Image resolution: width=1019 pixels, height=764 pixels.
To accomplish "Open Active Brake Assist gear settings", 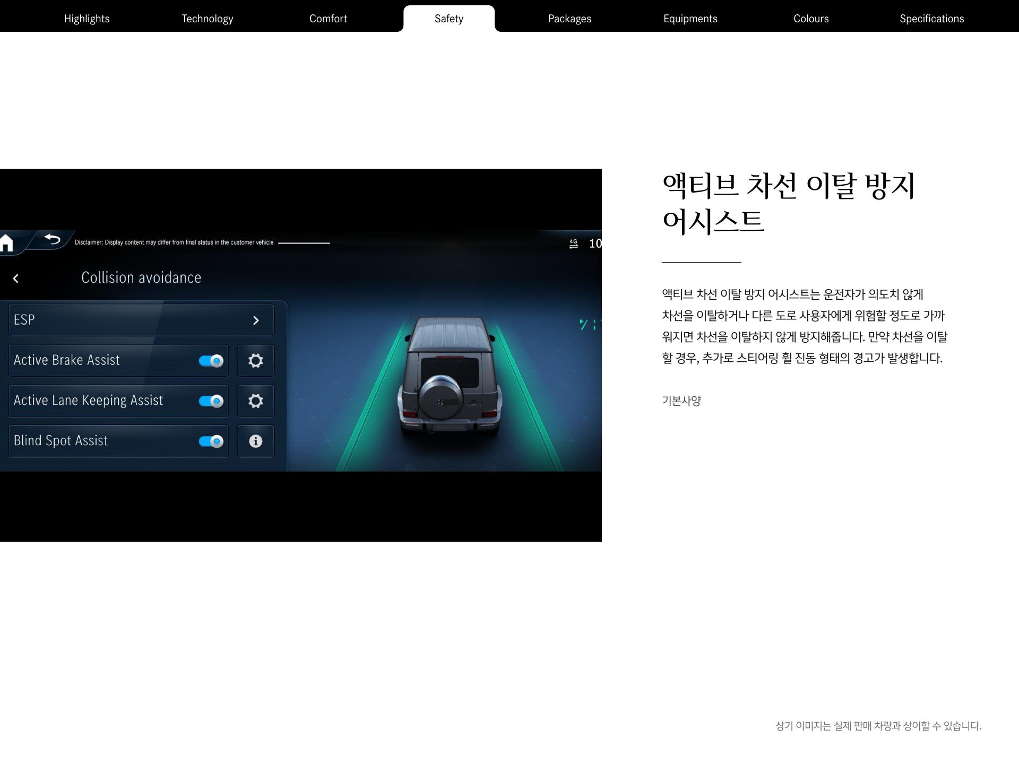I will tap(256, 361).
